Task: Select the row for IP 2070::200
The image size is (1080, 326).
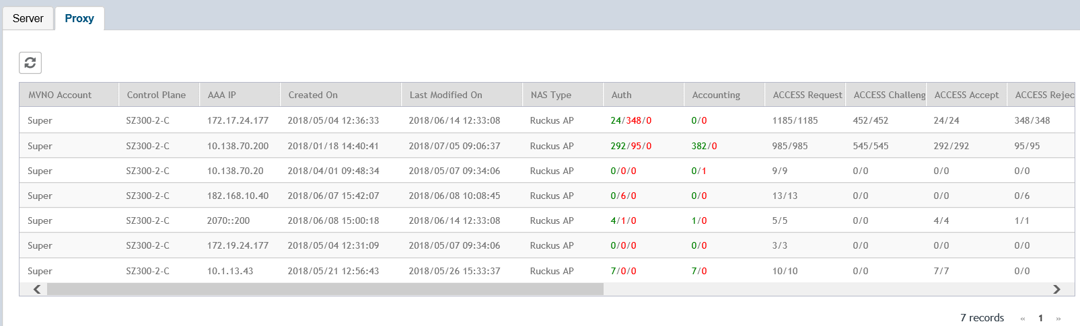Action: point(228,220)
